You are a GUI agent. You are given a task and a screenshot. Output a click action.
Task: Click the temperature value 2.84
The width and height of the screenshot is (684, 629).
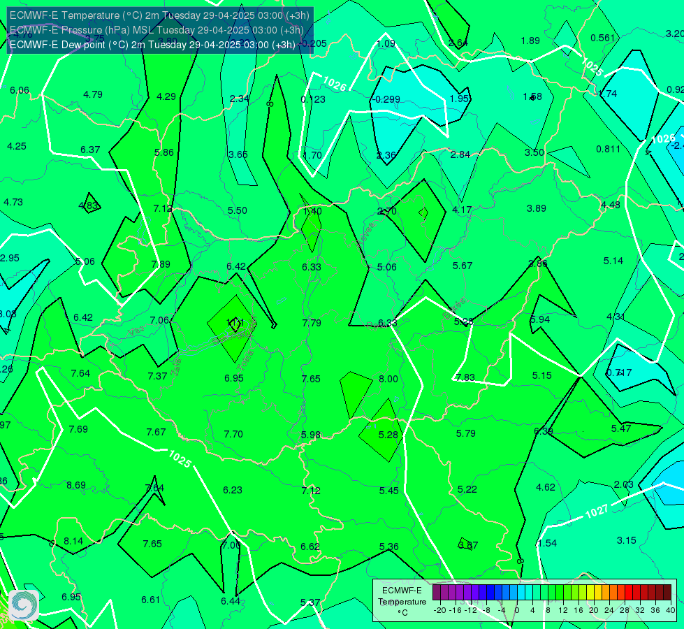[460, 154]
